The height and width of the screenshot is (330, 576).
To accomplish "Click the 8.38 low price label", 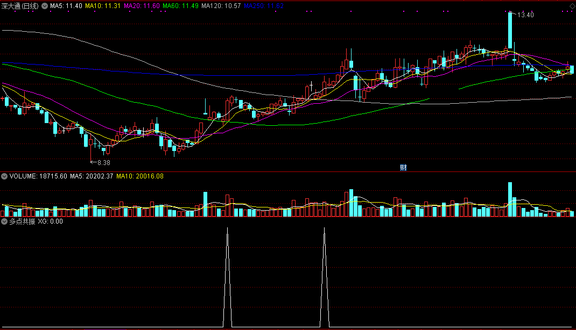I will (x=103, y=162).
